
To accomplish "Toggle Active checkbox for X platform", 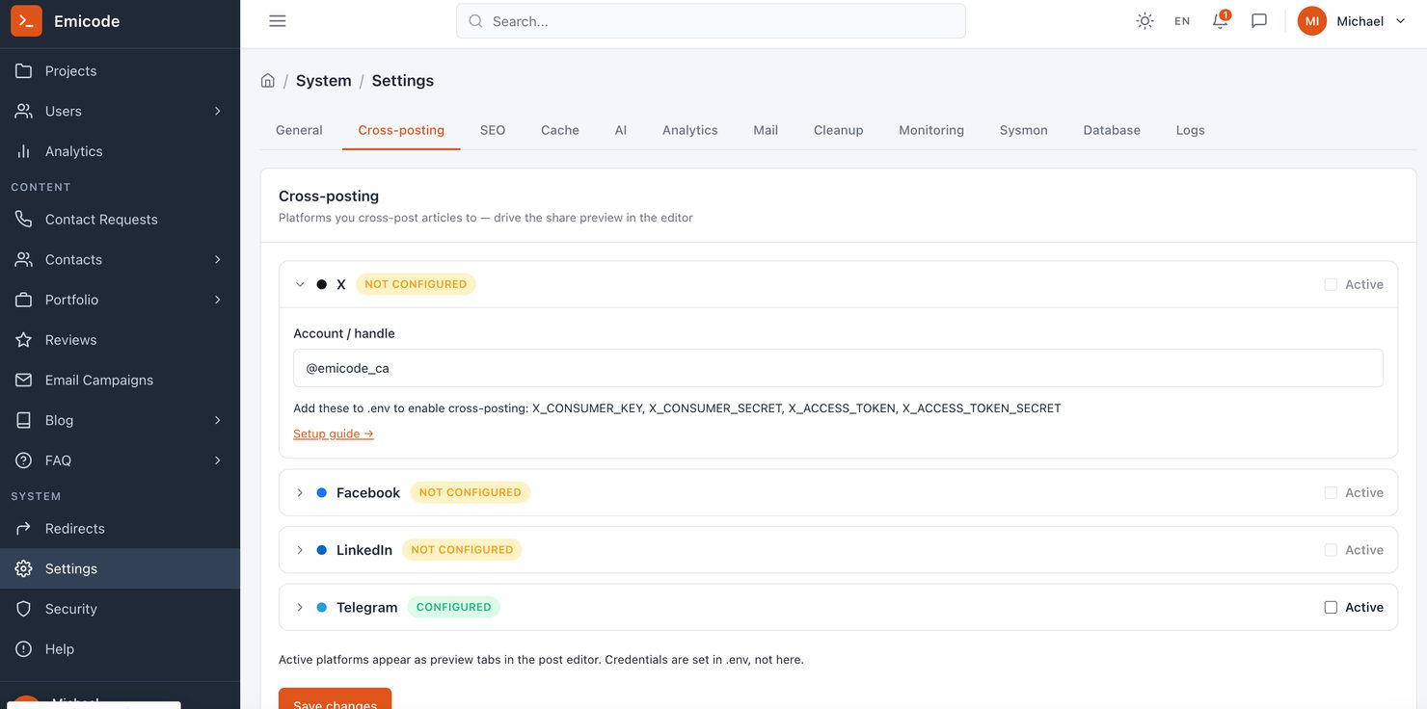I will pos(1331,284).
